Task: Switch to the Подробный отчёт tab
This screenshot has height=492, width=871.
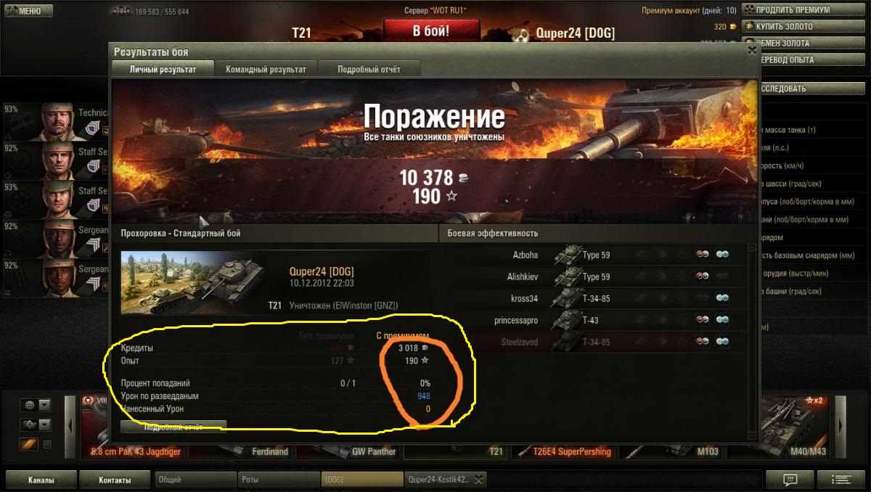Action: point(369,70)
